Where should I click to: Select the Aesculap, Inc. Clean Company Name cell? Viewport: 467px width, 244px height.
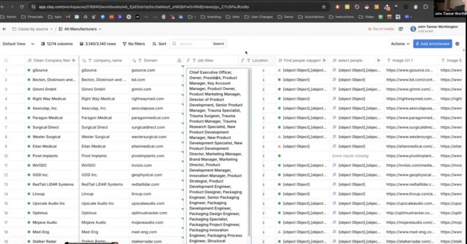click(52, 108)
